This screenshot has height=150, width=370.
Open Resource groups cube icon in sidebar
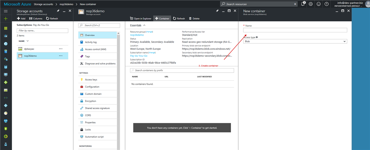(x=6, y=36)
